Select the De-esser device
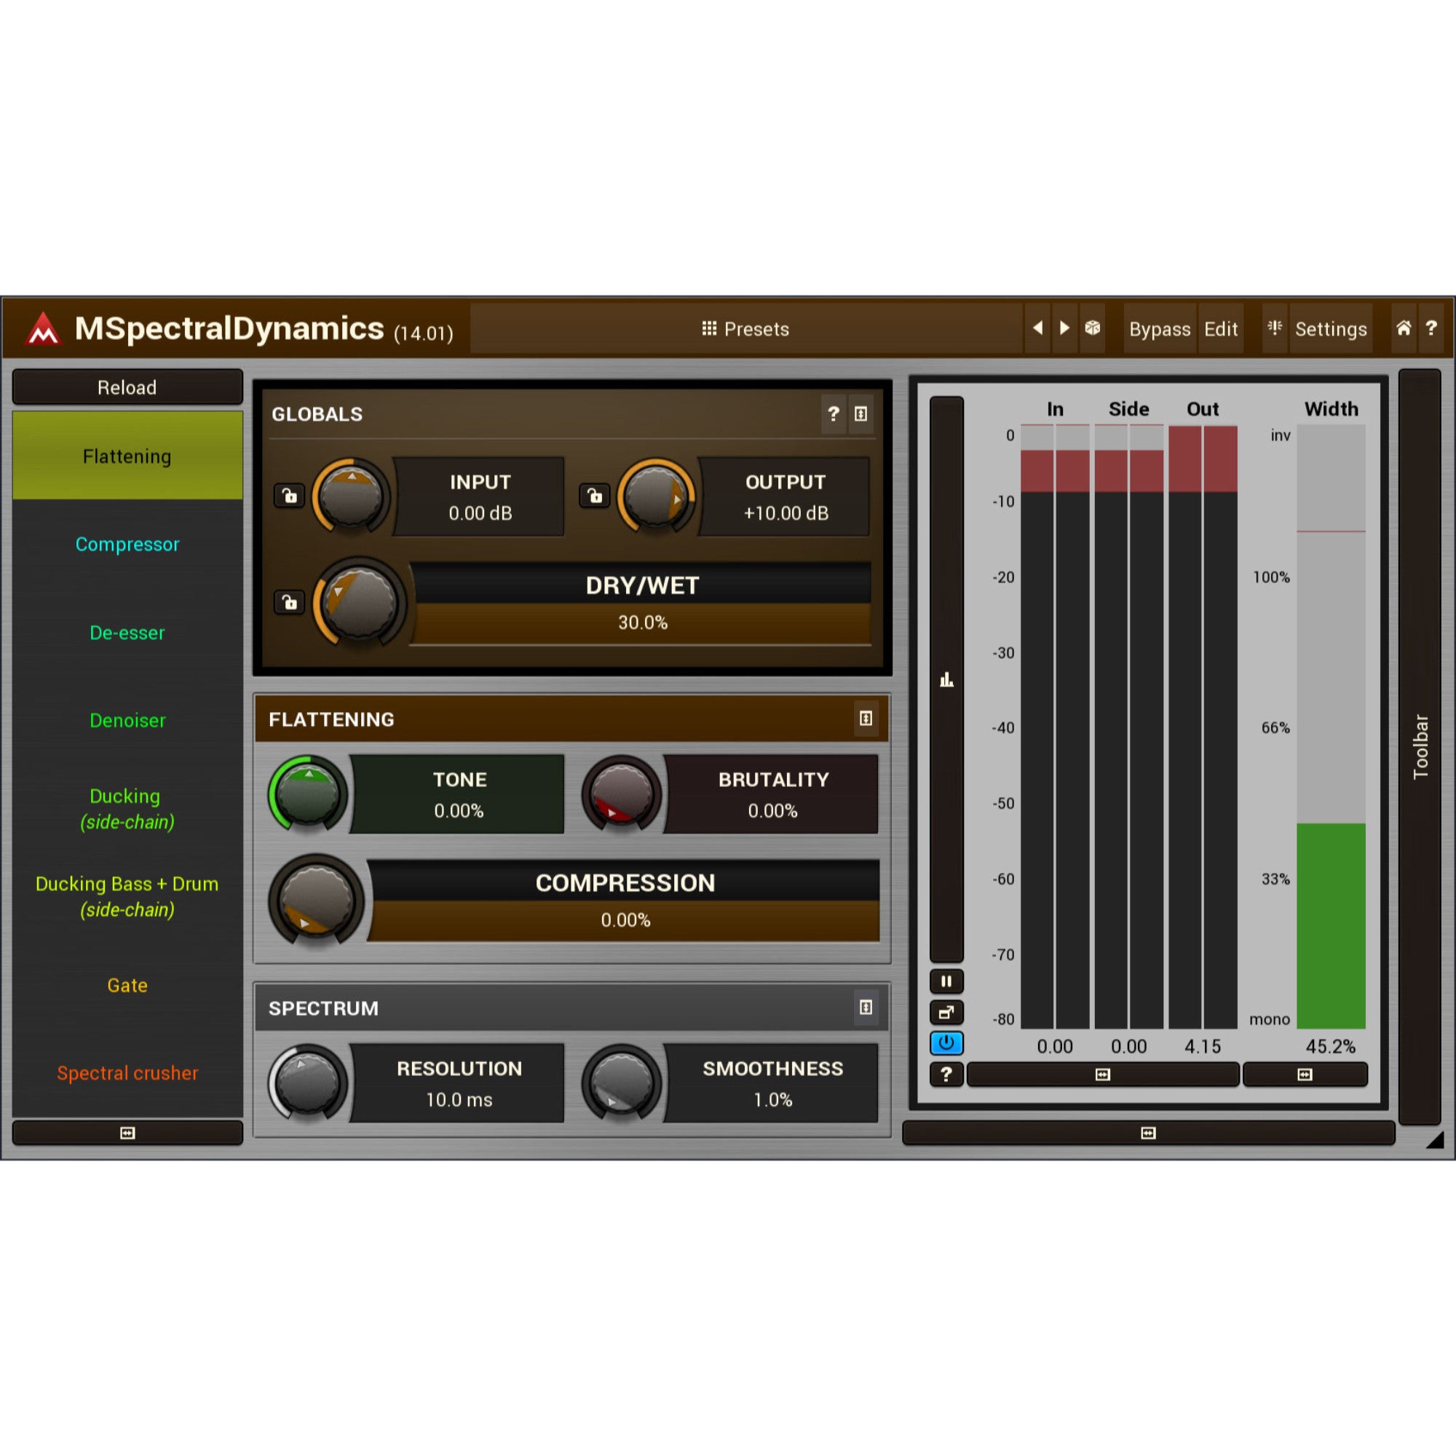This screenshot has width=1456, height=1456. click(x=127, y=633)
